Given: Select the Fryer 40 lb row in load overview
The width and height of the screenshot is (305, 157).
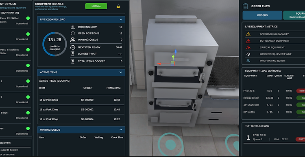Looking at the screenshot, I should click(274, 91).
